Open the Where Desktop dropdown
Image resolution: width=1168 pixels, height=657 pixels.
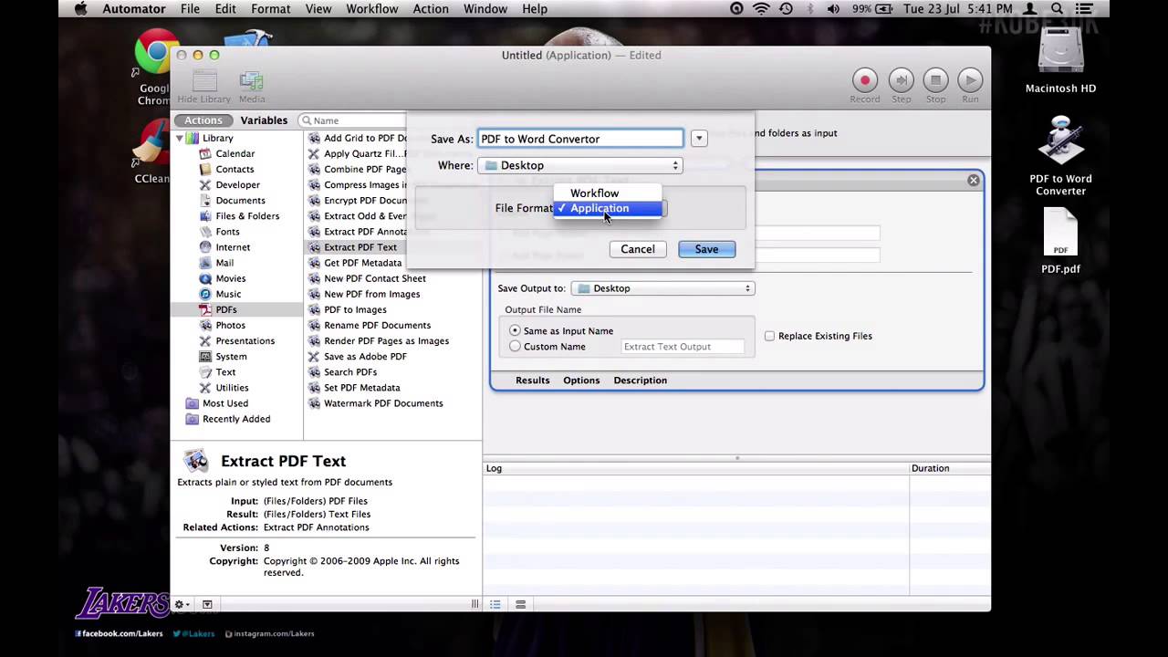pyautogui.click(x=580, y=165)
